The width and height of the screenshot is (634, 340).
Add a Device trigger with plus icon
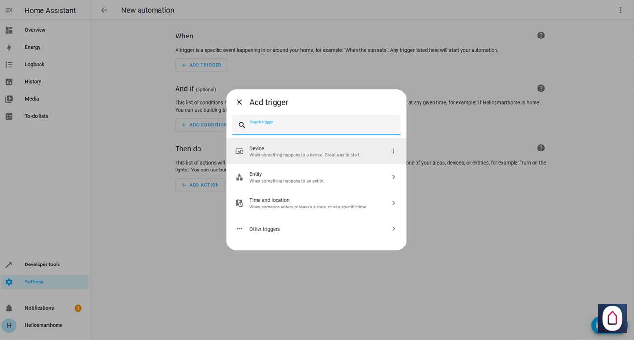coord(393,151)
